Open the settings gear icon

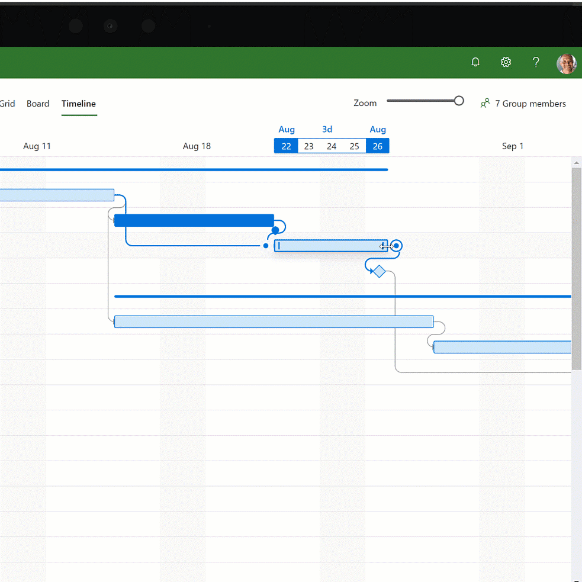[506, 62]
